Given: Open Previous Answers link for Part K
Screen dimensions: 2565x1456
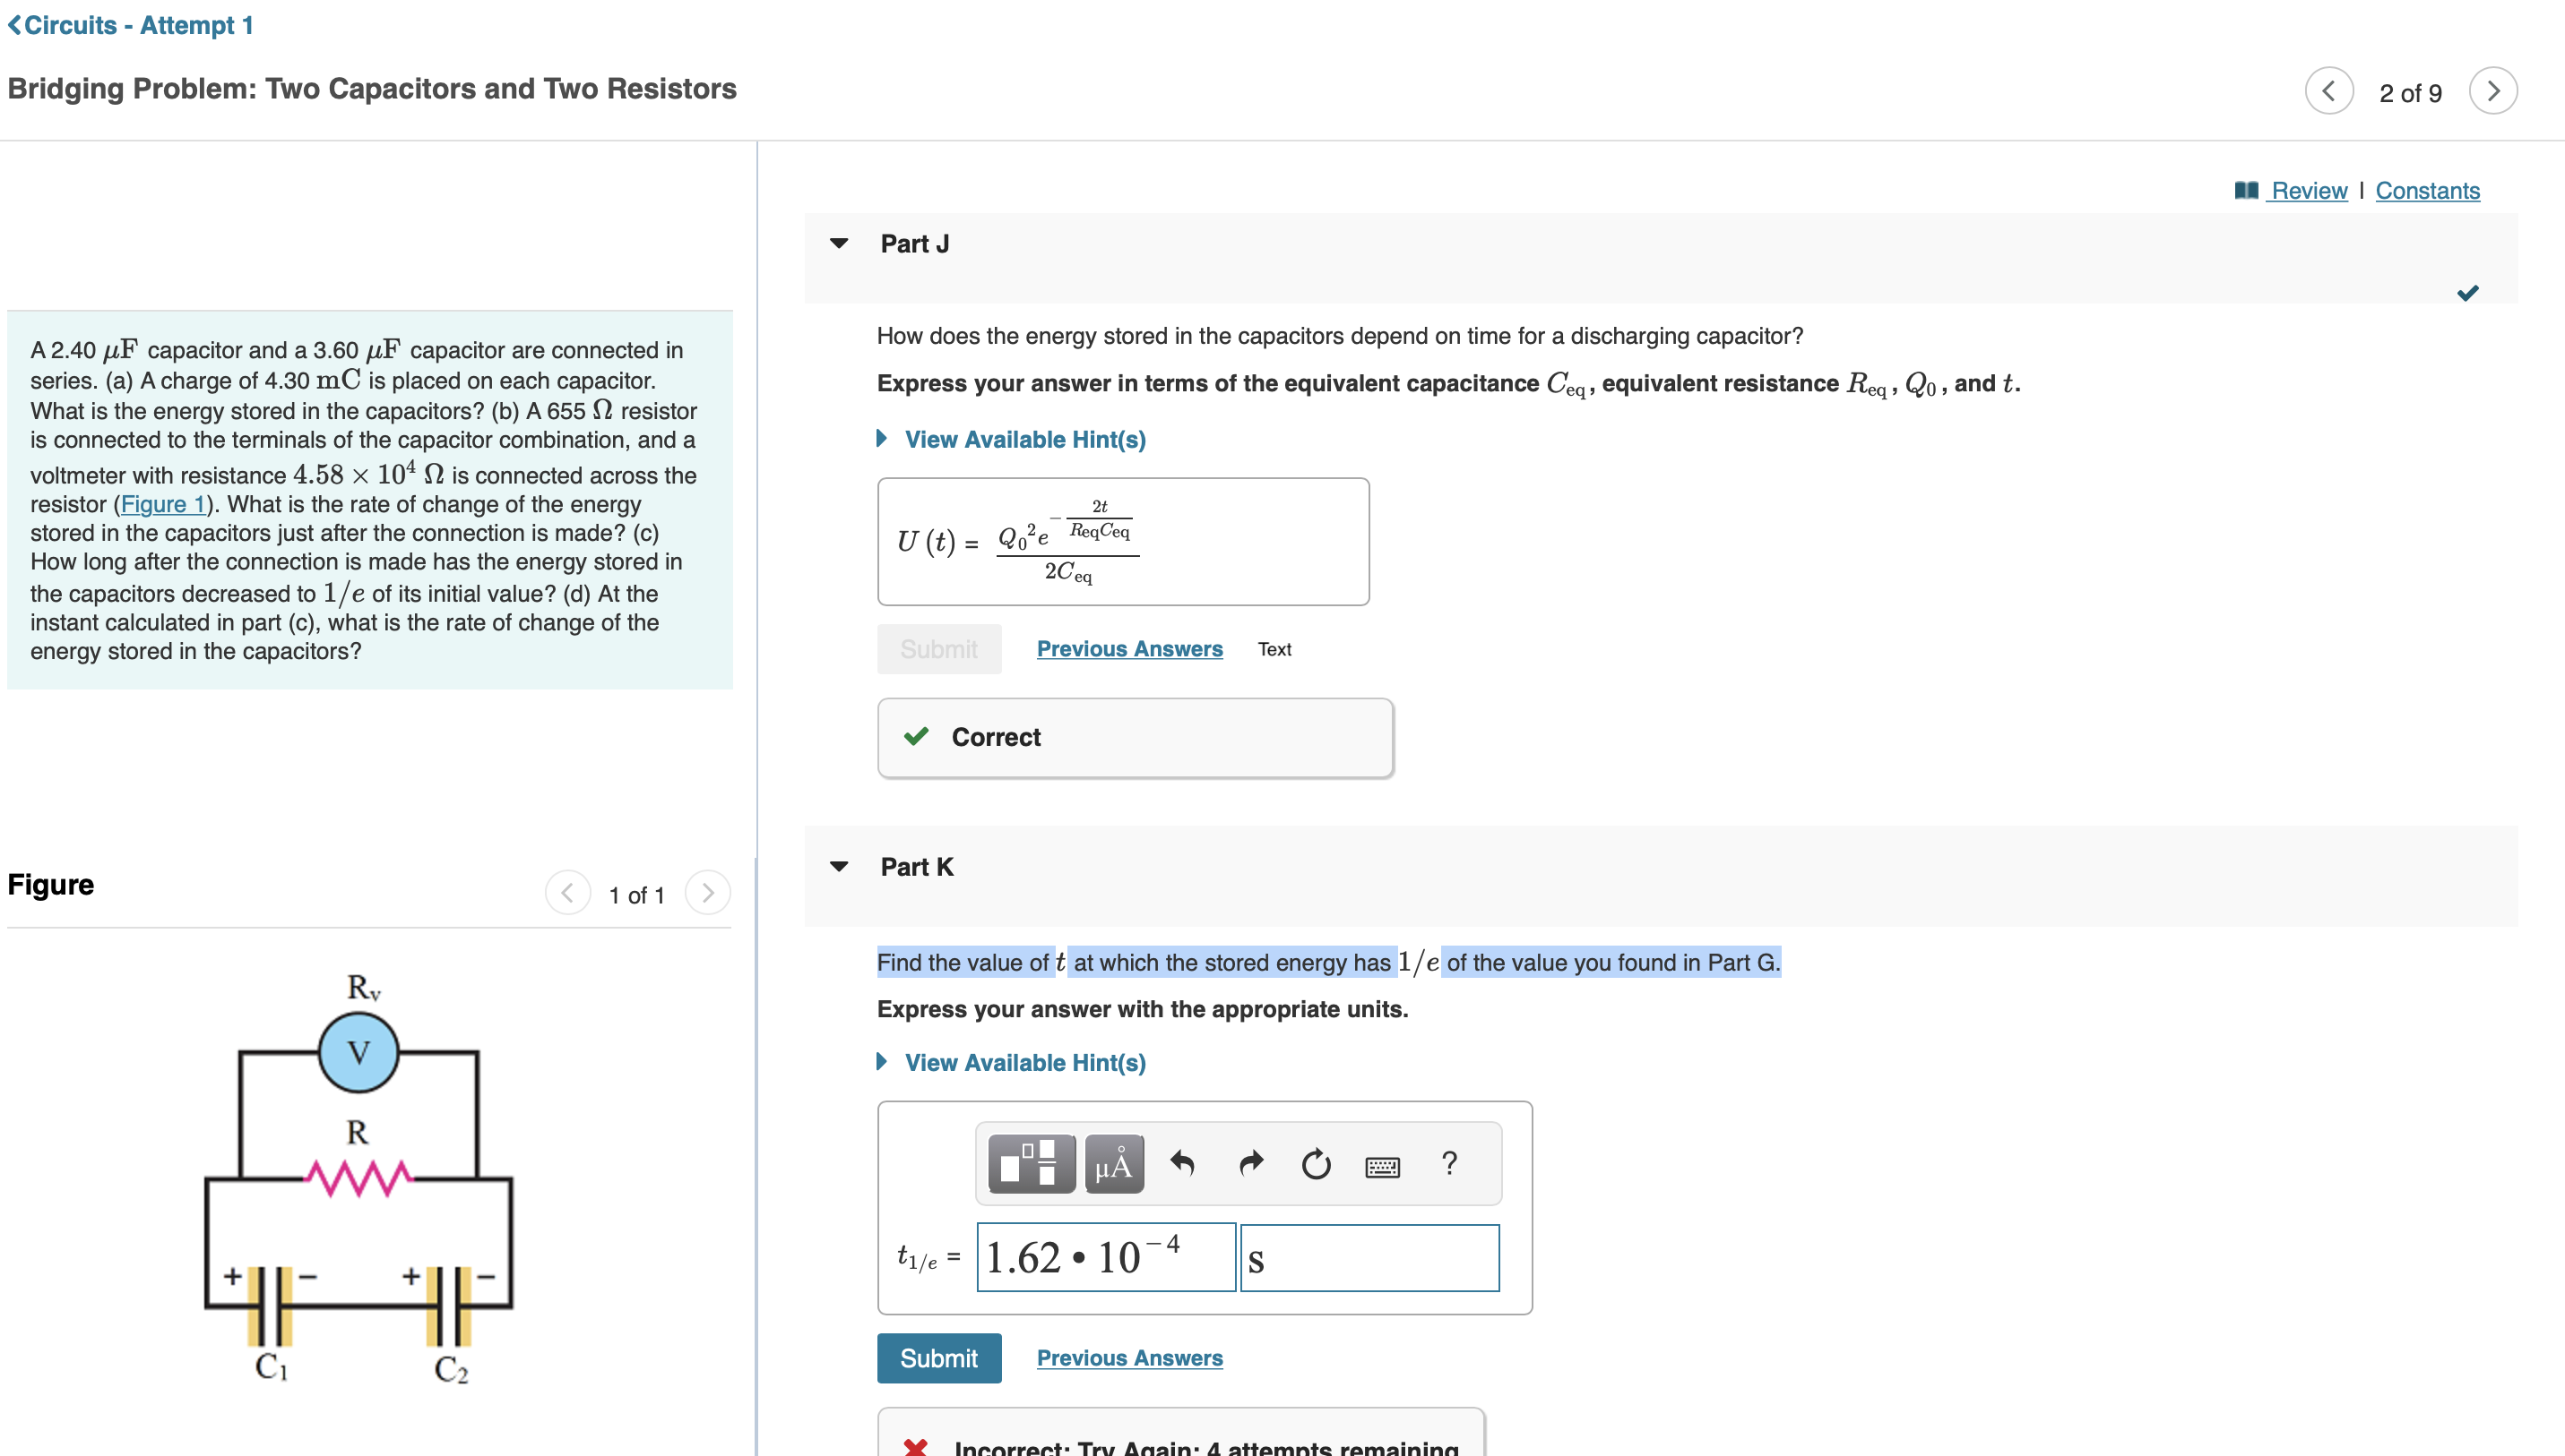Looking at the screenshot, I should coord(1129,1357).
